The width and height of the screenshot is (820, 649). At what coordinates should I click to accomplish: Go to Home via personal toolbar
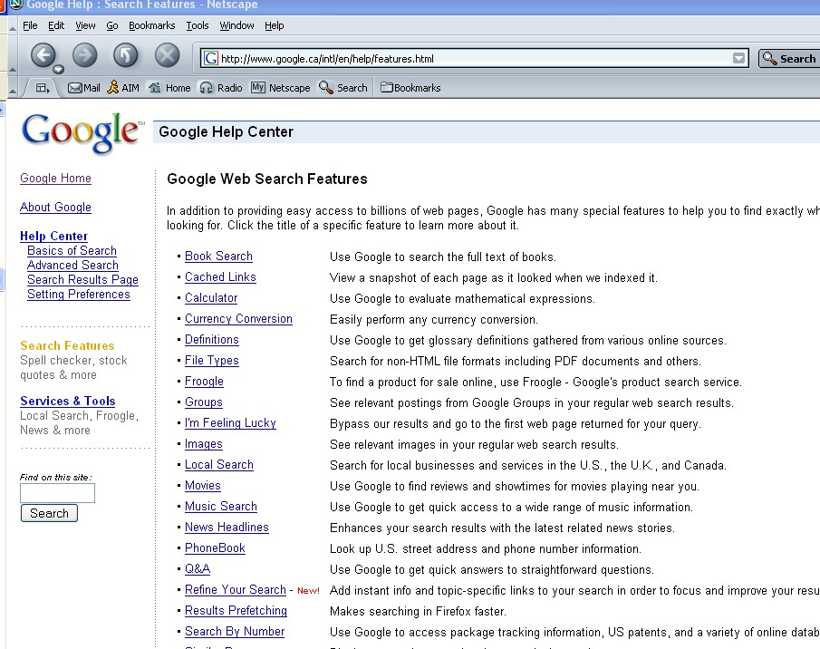coord(169,88)
